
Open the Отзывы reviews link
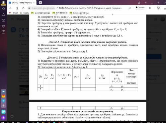point(140,8)
